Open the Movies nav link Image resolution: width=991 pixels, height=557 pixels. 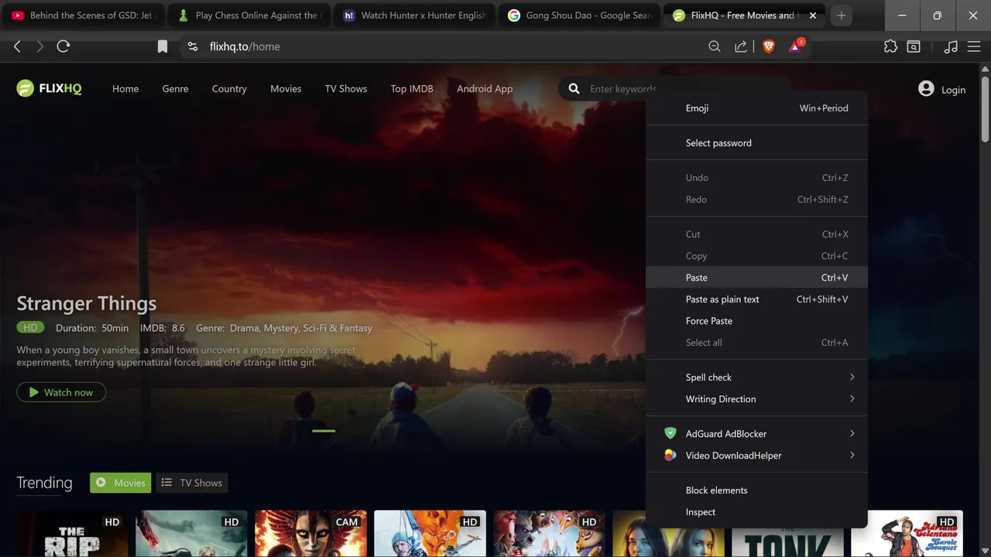tap(286, 89)
